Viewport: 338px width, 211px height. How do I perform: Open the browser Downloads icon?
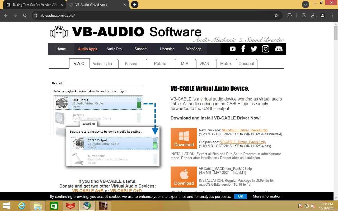(x=313, y=15)
